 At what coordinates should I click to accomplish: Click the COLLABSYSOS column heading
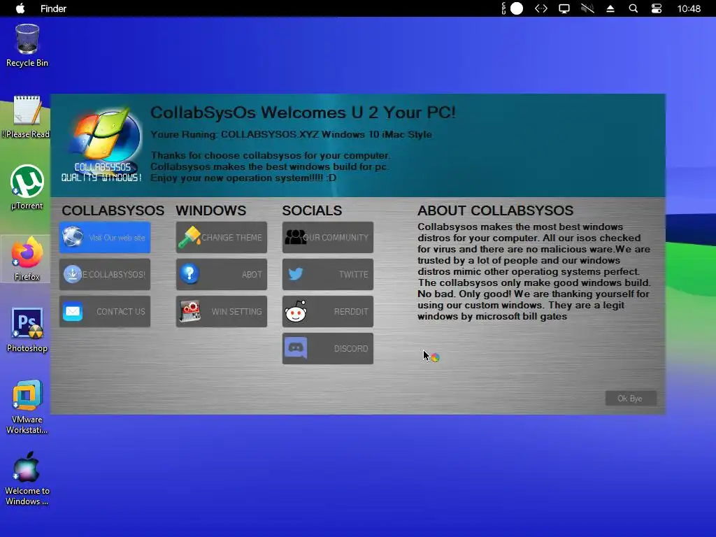pyautogui.click(x=113, y=210)
